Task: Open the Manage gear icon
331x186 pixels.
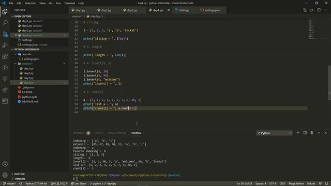Action: pos(5,175)
